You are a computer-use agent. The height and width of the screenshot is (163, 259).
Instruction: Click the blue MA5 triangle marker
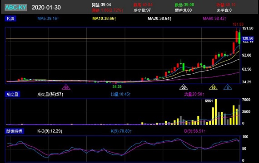[228, 87]
